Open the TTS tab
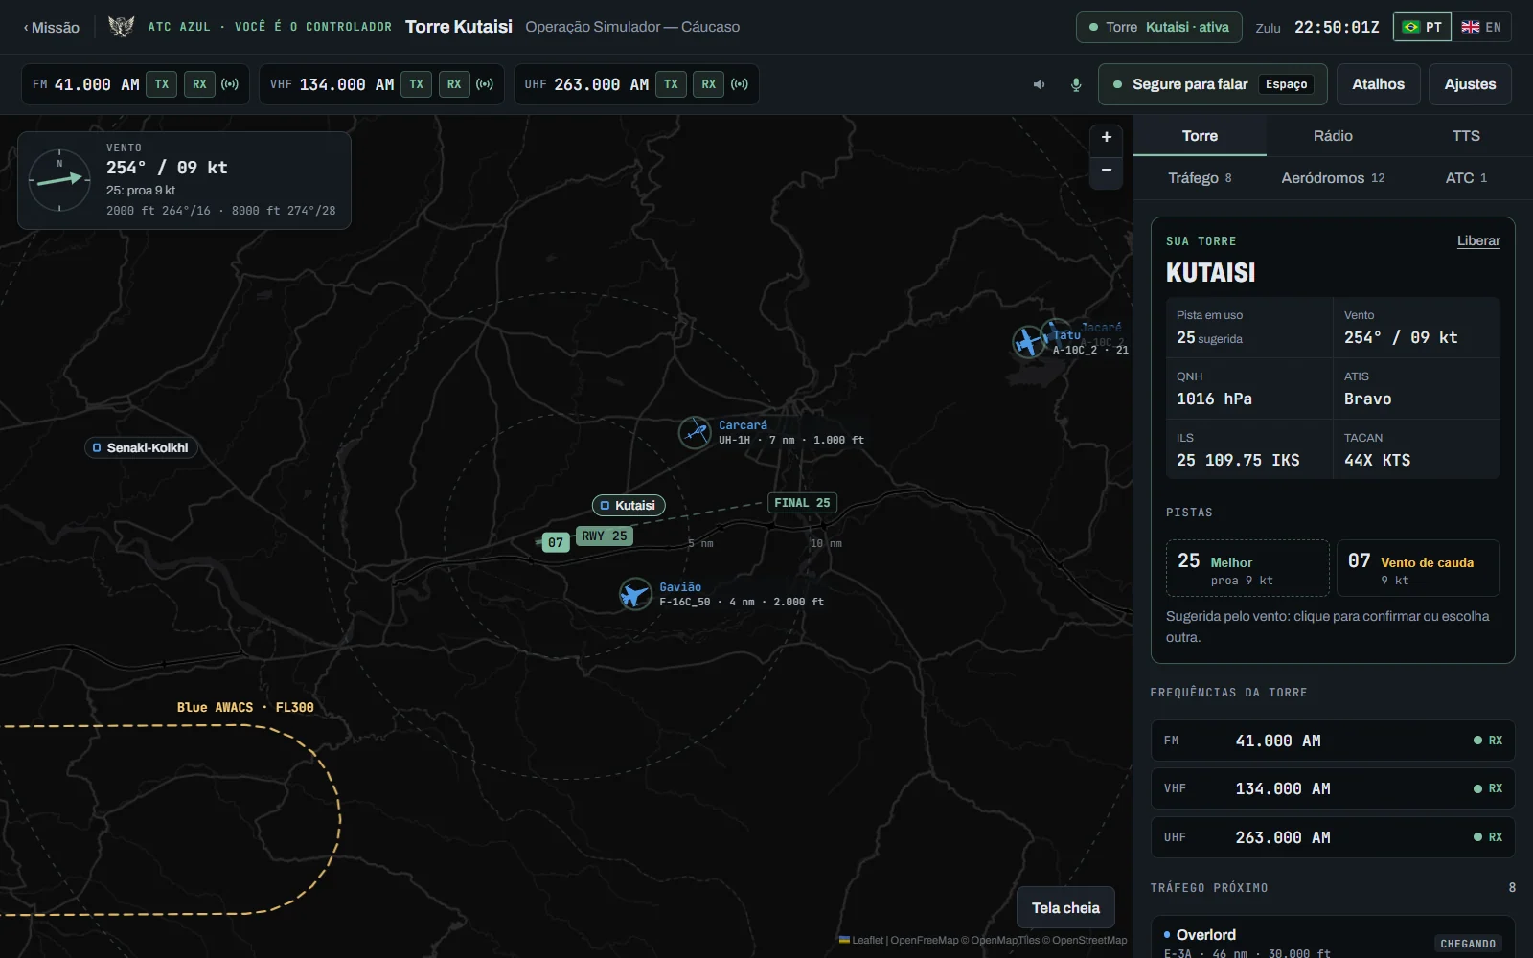The width and height of the screenshot is (1533, 958). point(1466,136)
